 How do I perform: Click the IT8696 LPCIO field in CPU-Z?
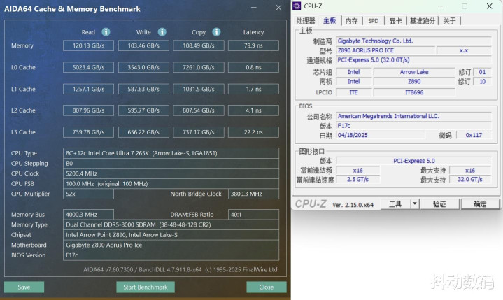point(414,92)
